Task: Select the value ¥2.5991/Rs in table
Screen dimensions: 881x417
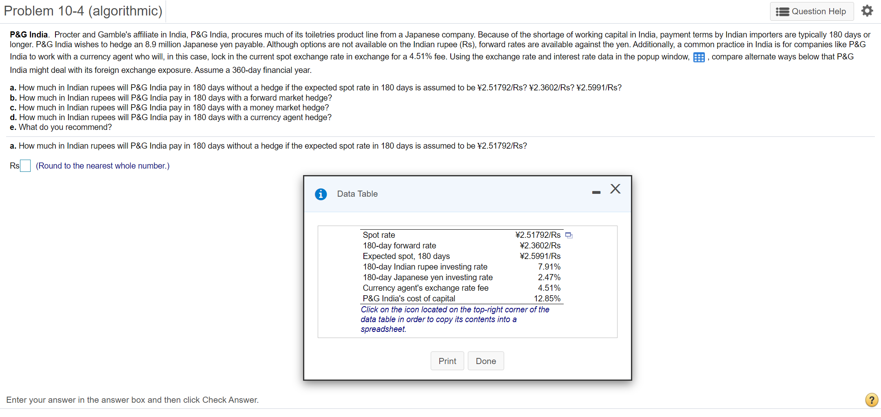Action: (540, 256)
